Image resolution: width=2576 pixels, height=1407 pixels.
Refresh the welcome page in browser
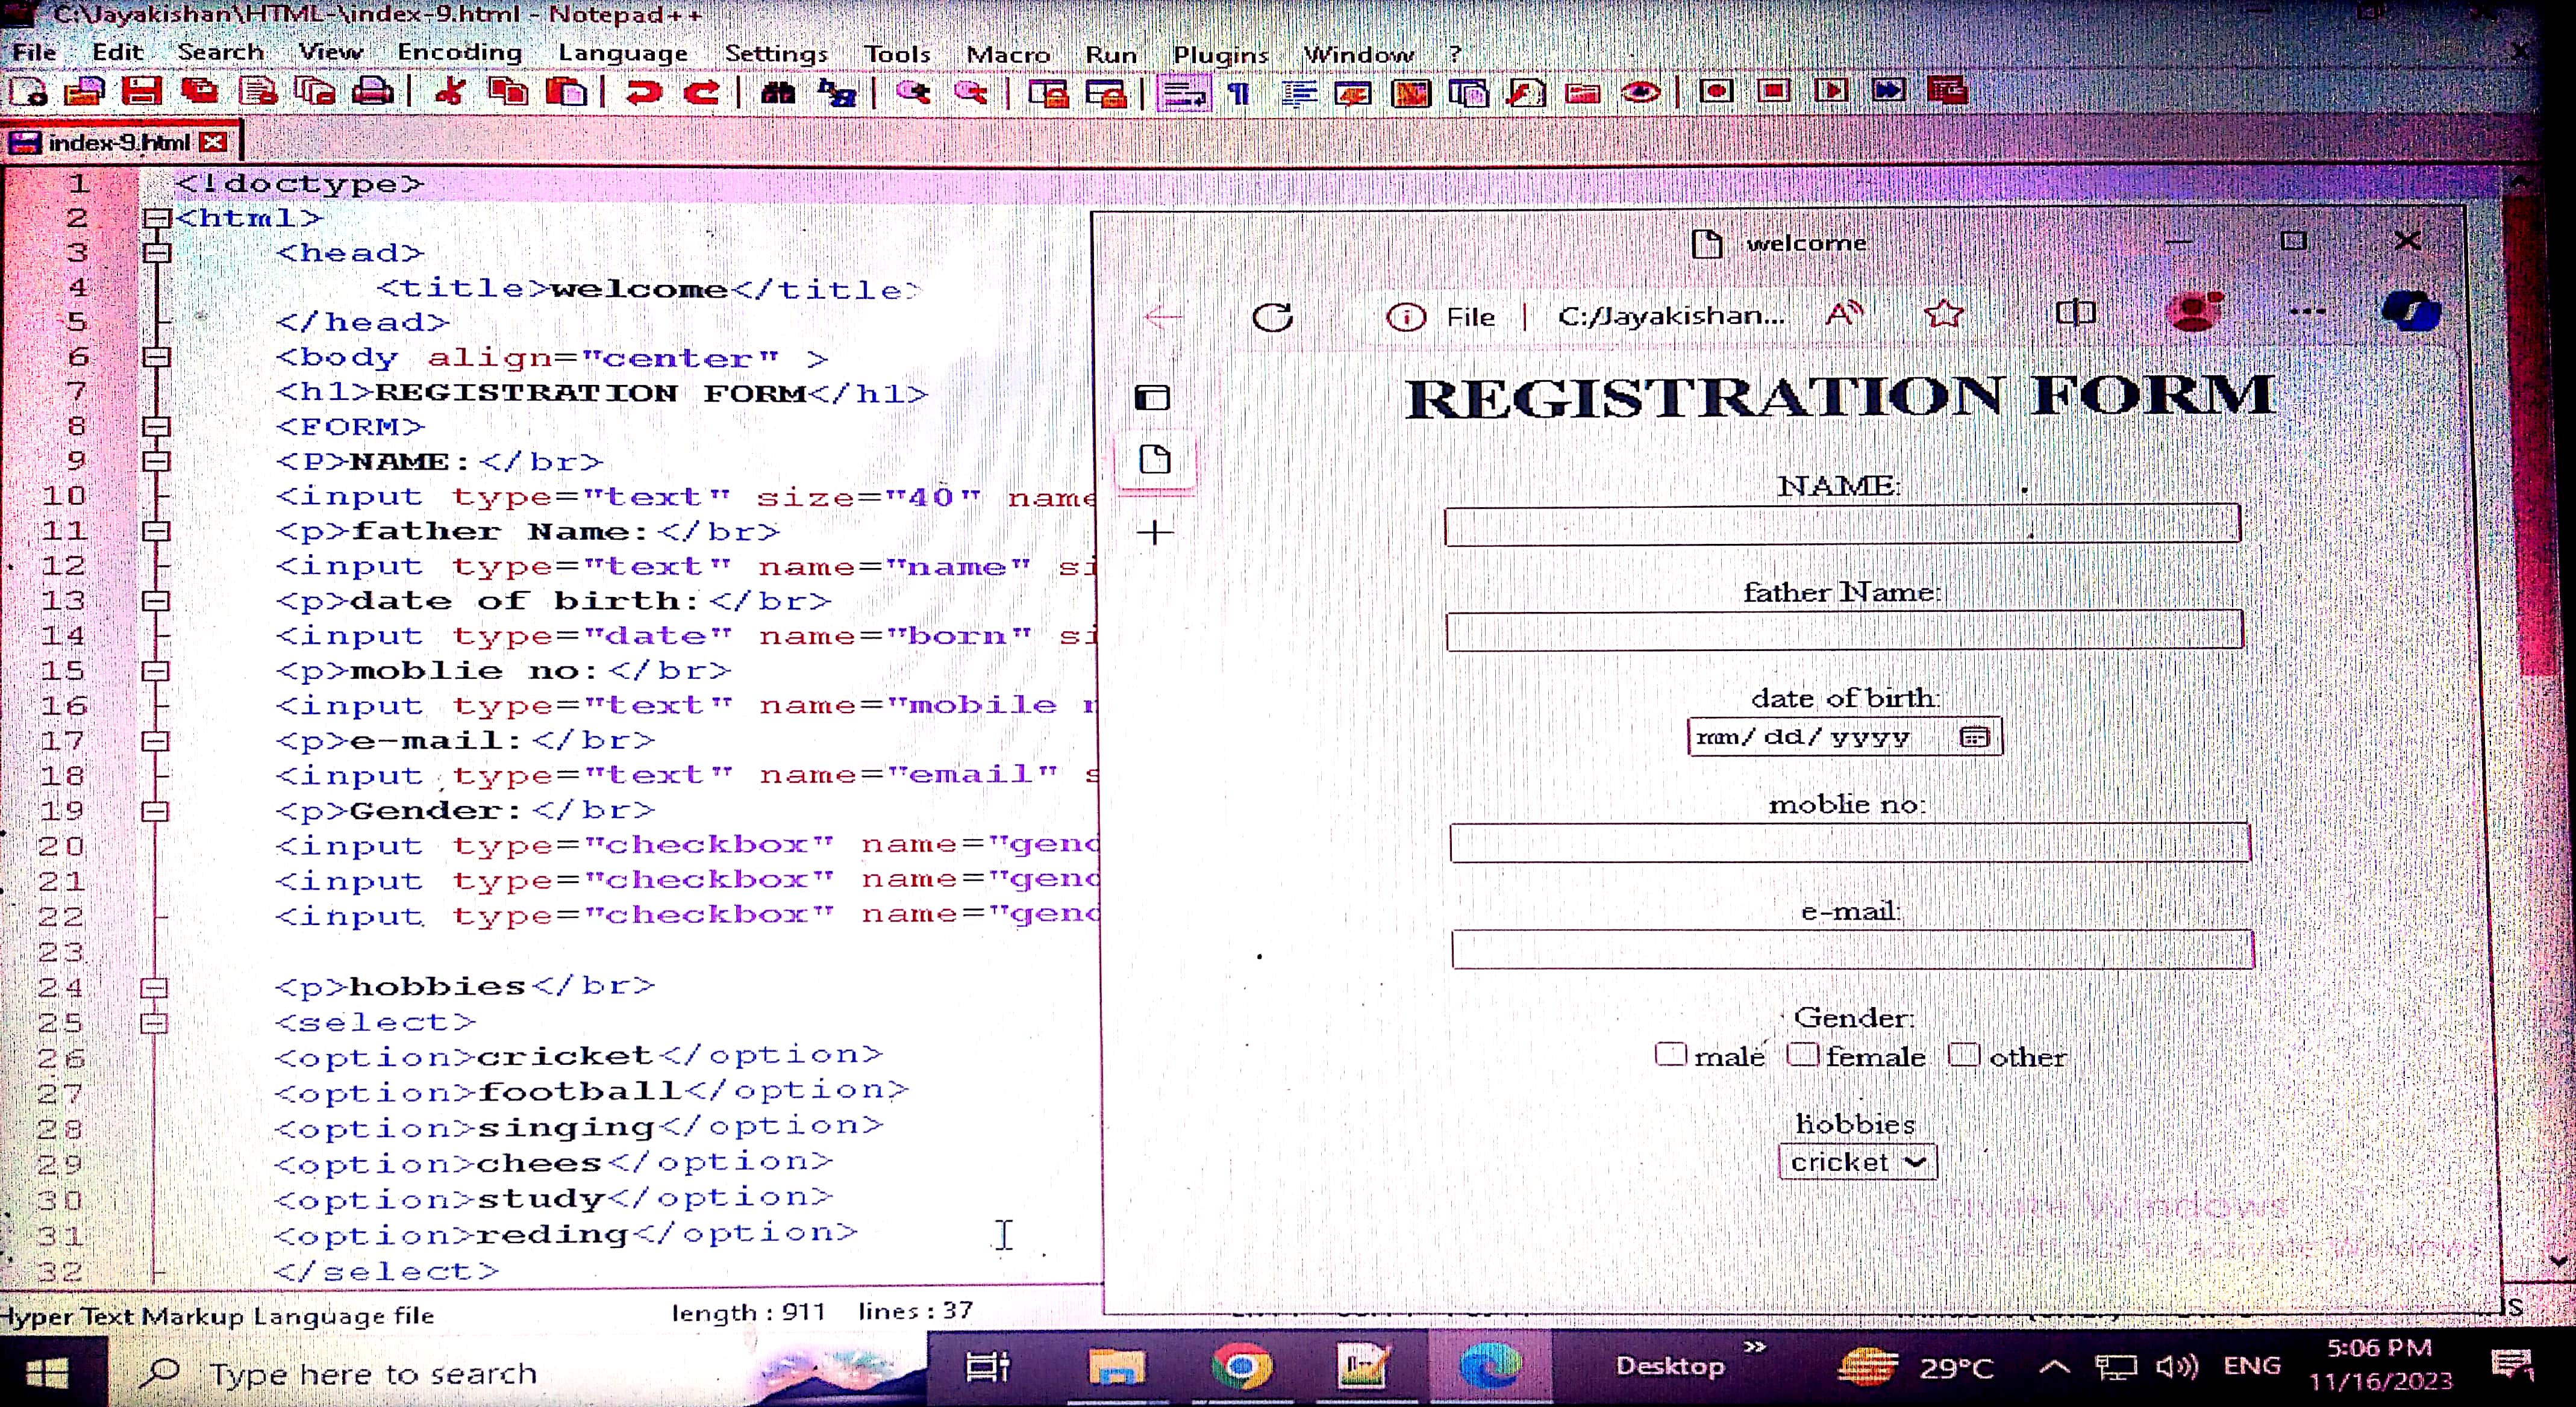pos(1272,318)
